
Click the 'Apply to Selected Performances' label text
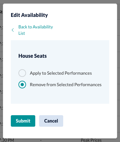61,73
